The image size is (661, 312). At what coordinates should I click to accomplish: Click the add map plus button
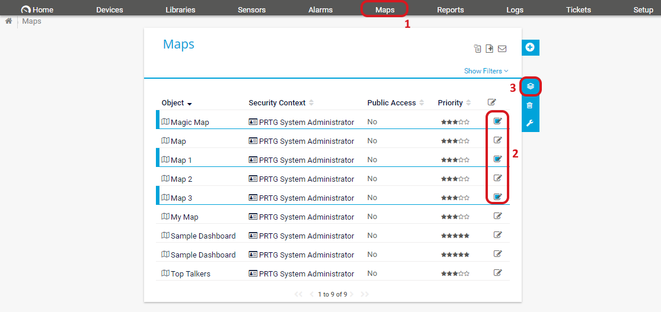[x=530, y=47]
